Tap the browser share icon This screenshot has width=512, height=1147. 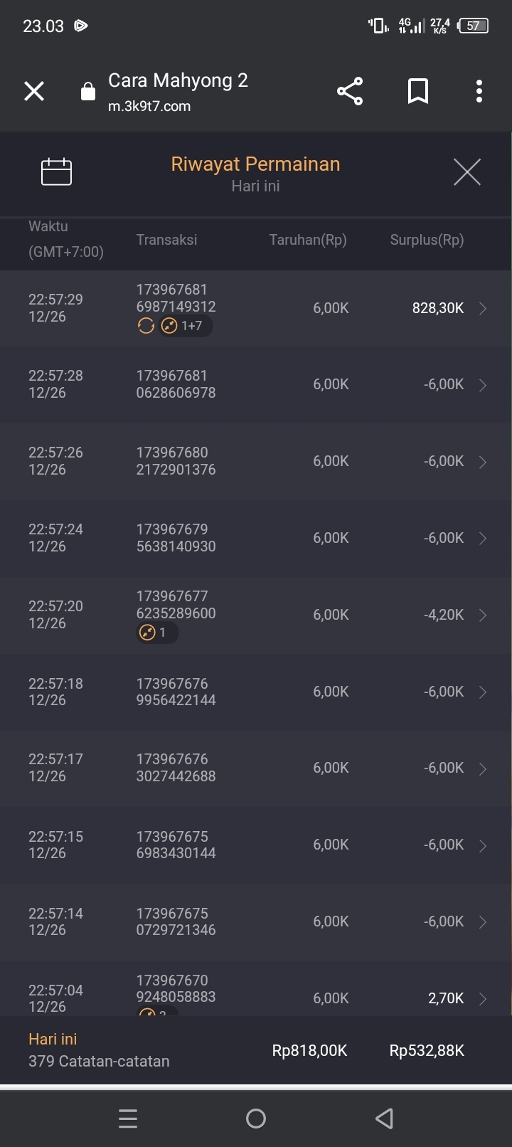pos(350,91)
